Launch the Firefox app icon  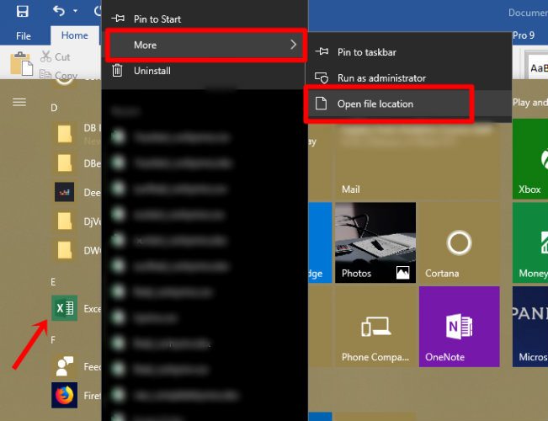(x=64, y=395)
